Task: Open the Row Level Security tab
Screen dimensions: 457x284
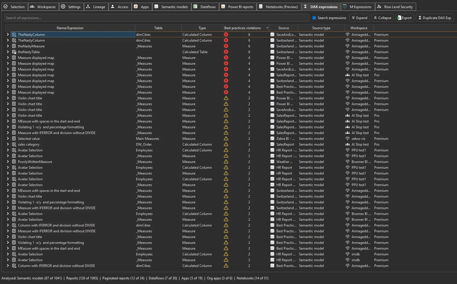Action: [x=395, y=7]
